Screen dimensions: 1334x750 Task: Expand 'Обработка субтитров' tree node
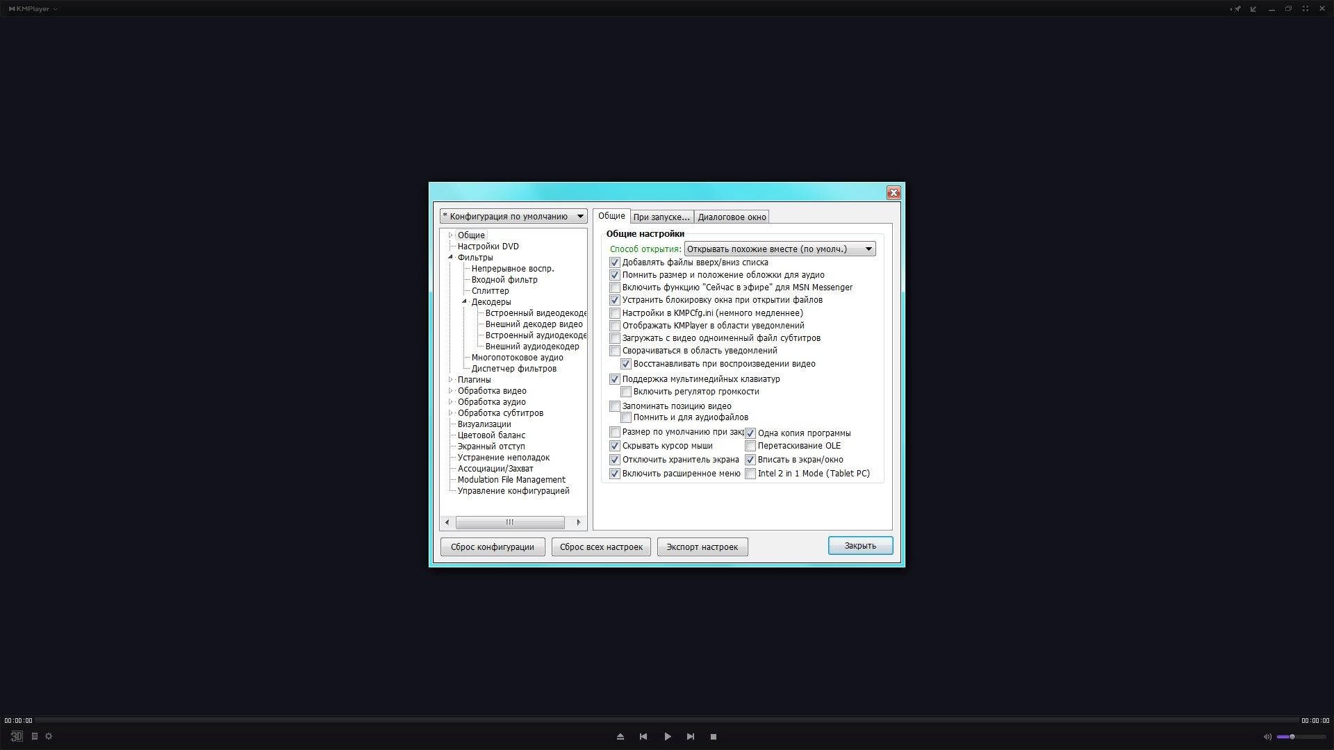coord(450,413)
